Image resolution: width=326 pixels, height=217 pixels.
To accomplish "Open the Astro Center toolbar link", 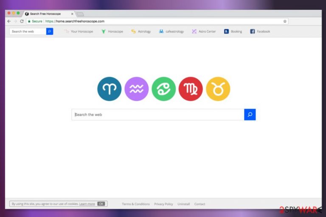I will (204, 31).
